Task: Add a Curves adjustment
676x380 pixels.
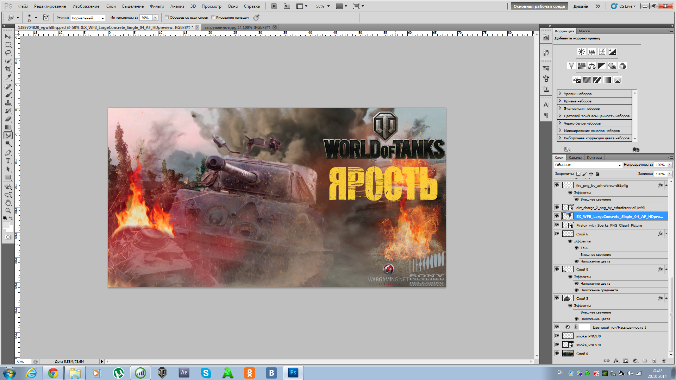Action: [602, 52]
